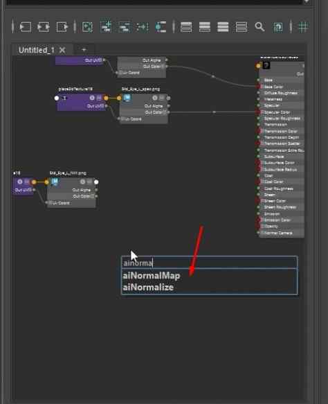Click Input and Output Connections icon
This screenshot has width=328, height=404.
[43, 27]
